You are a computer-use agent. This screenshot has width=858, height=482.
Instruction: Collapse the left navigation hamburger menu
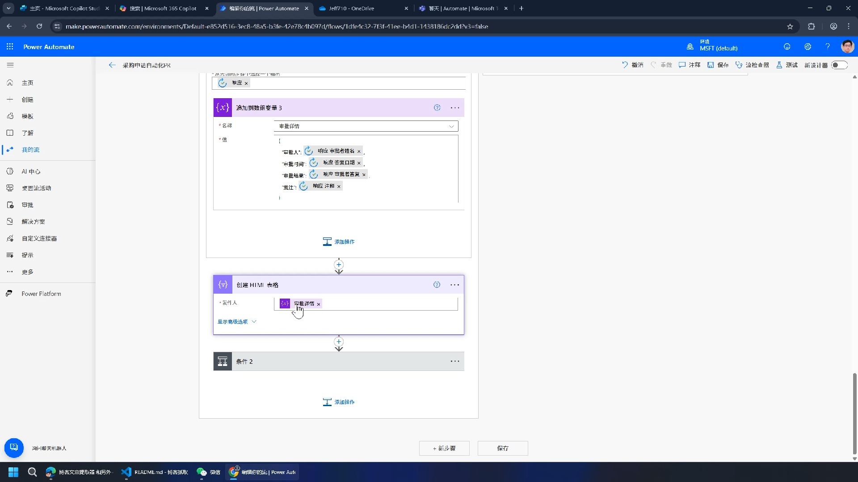[x=10, y=65]
